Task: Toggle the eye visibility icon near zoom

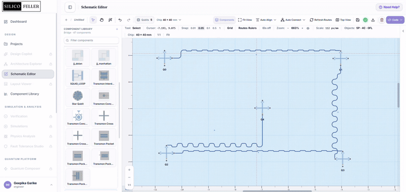Action: pyautogui.click(x=308, y=28)
